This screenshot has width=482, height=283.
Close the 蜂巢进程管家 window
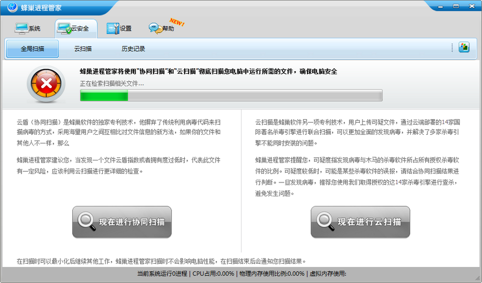pyautogui.click(x=472, y=6)
